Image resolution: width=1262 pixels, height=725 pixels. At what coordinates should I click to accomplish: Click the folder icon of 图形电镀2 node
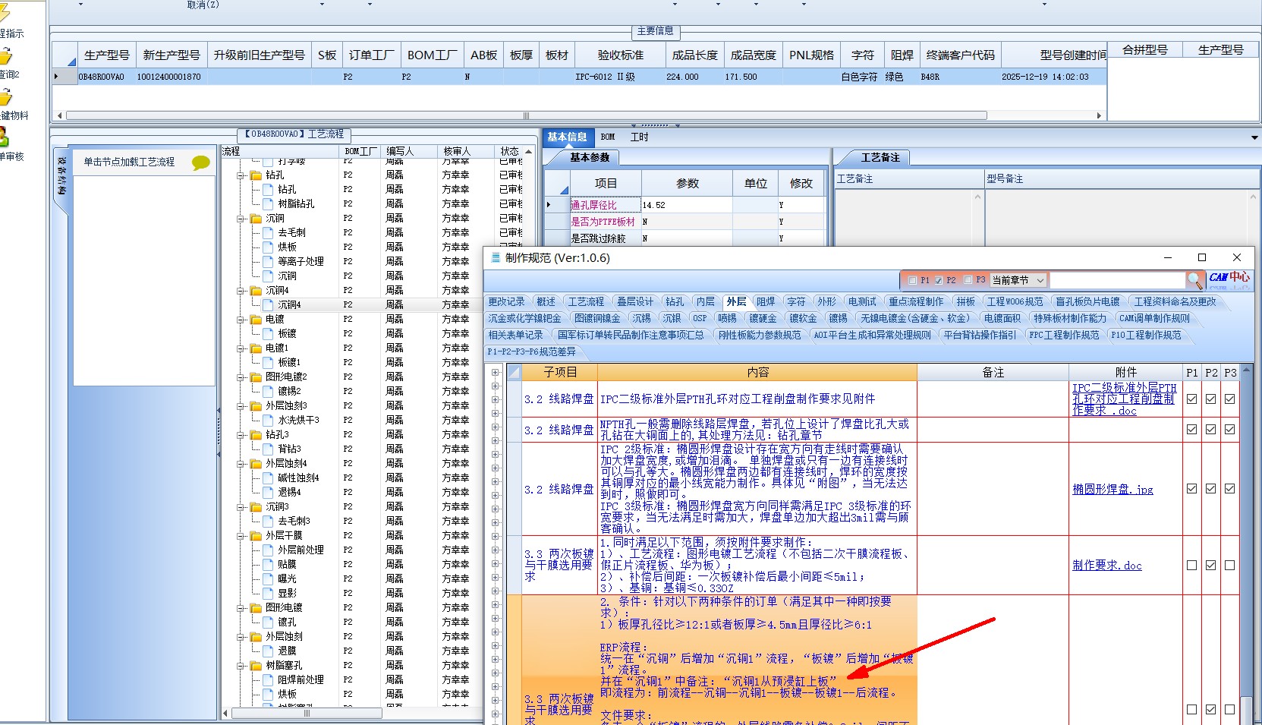click(x=256, y=377)
